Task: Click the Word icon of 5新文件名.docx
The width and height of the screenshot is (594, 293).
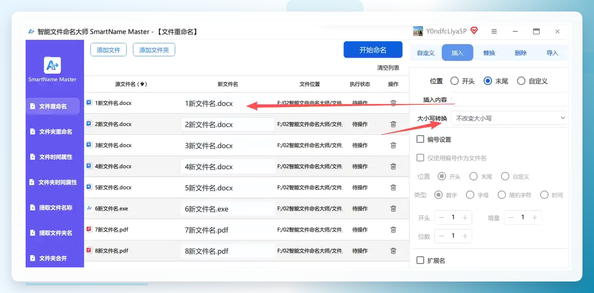Action: 89,187
